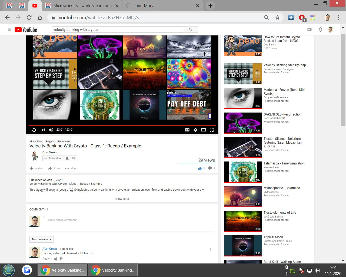Open the upload video camera icon
The image size is (346, 277).
pos(310,29)
